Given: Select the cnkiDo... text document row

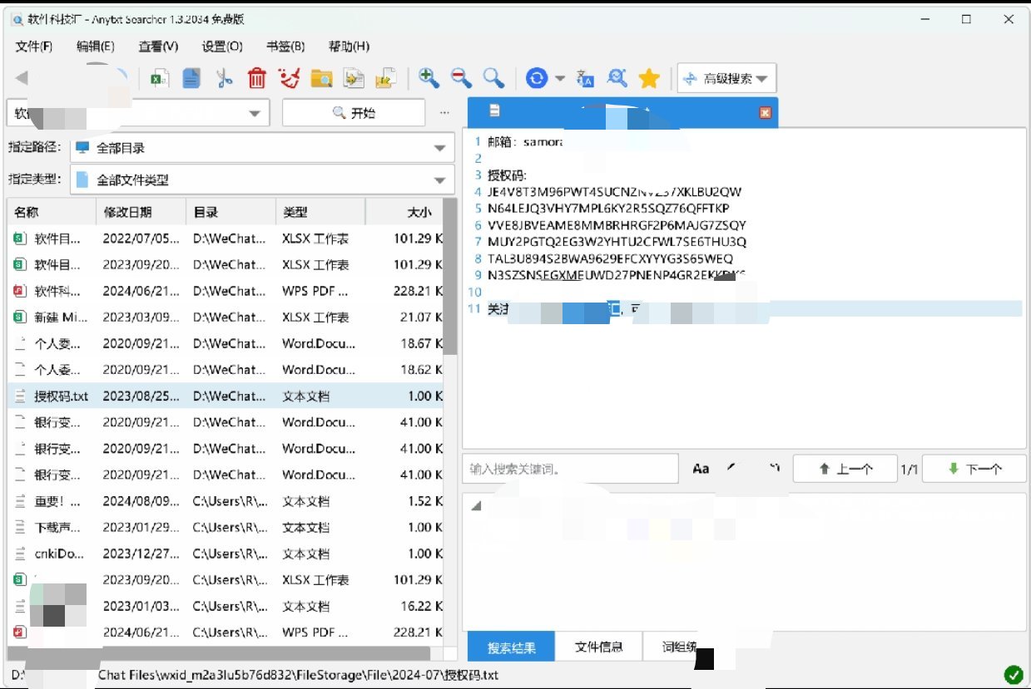Looking at the screenshot, I should click(x=226, y=554).
